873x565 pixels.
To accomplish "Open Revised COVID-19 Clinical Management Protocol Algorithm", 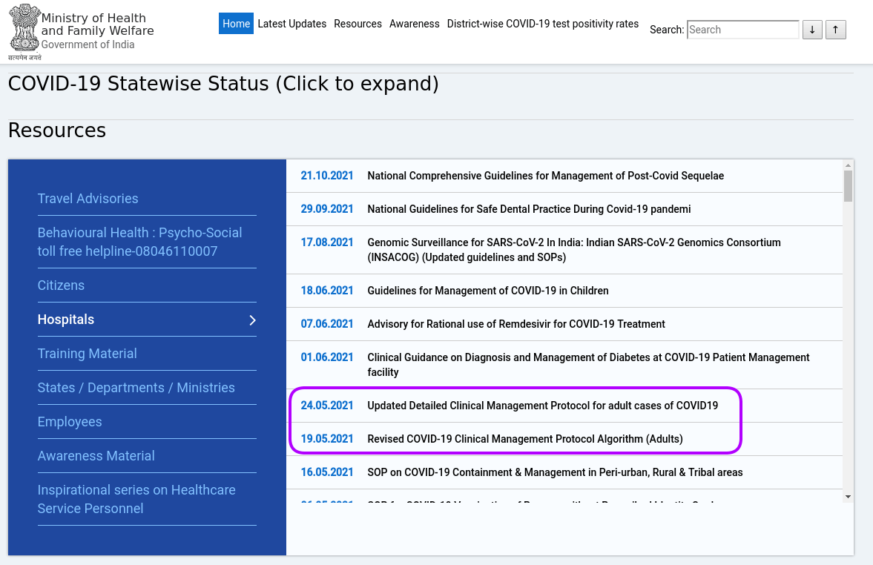I will click(x=525, y=439).
